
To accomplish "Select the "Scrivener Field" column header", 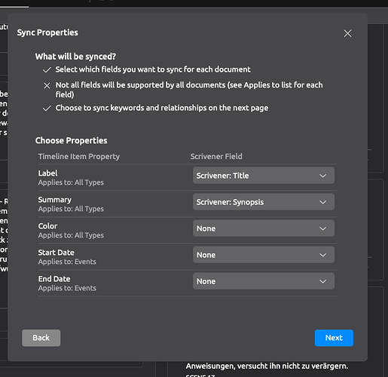I will pos(216,156).
